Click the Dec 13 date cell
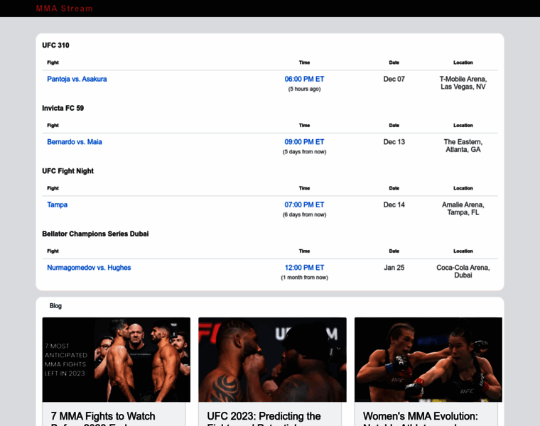 (394, 142)
